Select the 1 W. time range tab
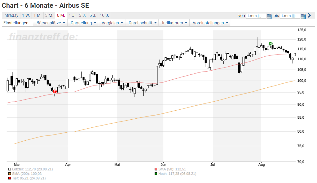The image size is (317, 183). click(26, 16)
